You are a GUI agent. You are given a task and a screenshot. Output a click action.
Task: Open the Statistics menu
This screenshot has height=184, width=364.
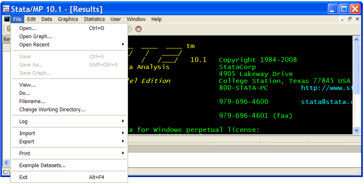[x=94, y=19]
